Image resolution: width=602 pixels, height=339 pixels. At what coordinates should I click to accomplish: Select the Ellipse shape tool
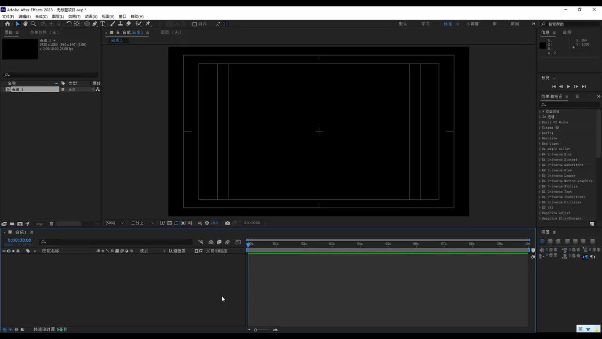(x=87, y=24)
